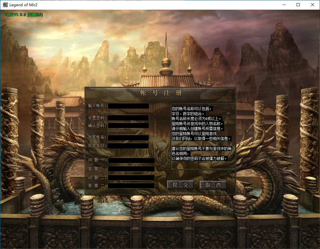The width and height of the screenshot is (320, 249).
Task: Focus the 设置密码 password field
Action: click(128, 118)
